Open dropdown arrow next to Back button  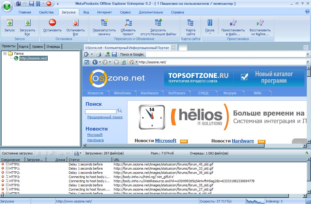point(100,62)
